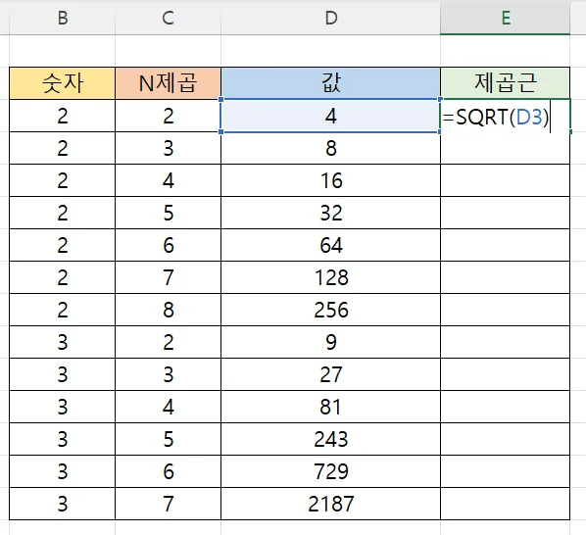Click 숫자 cell 2 in the row with 값 256

[x=62, y=310]
